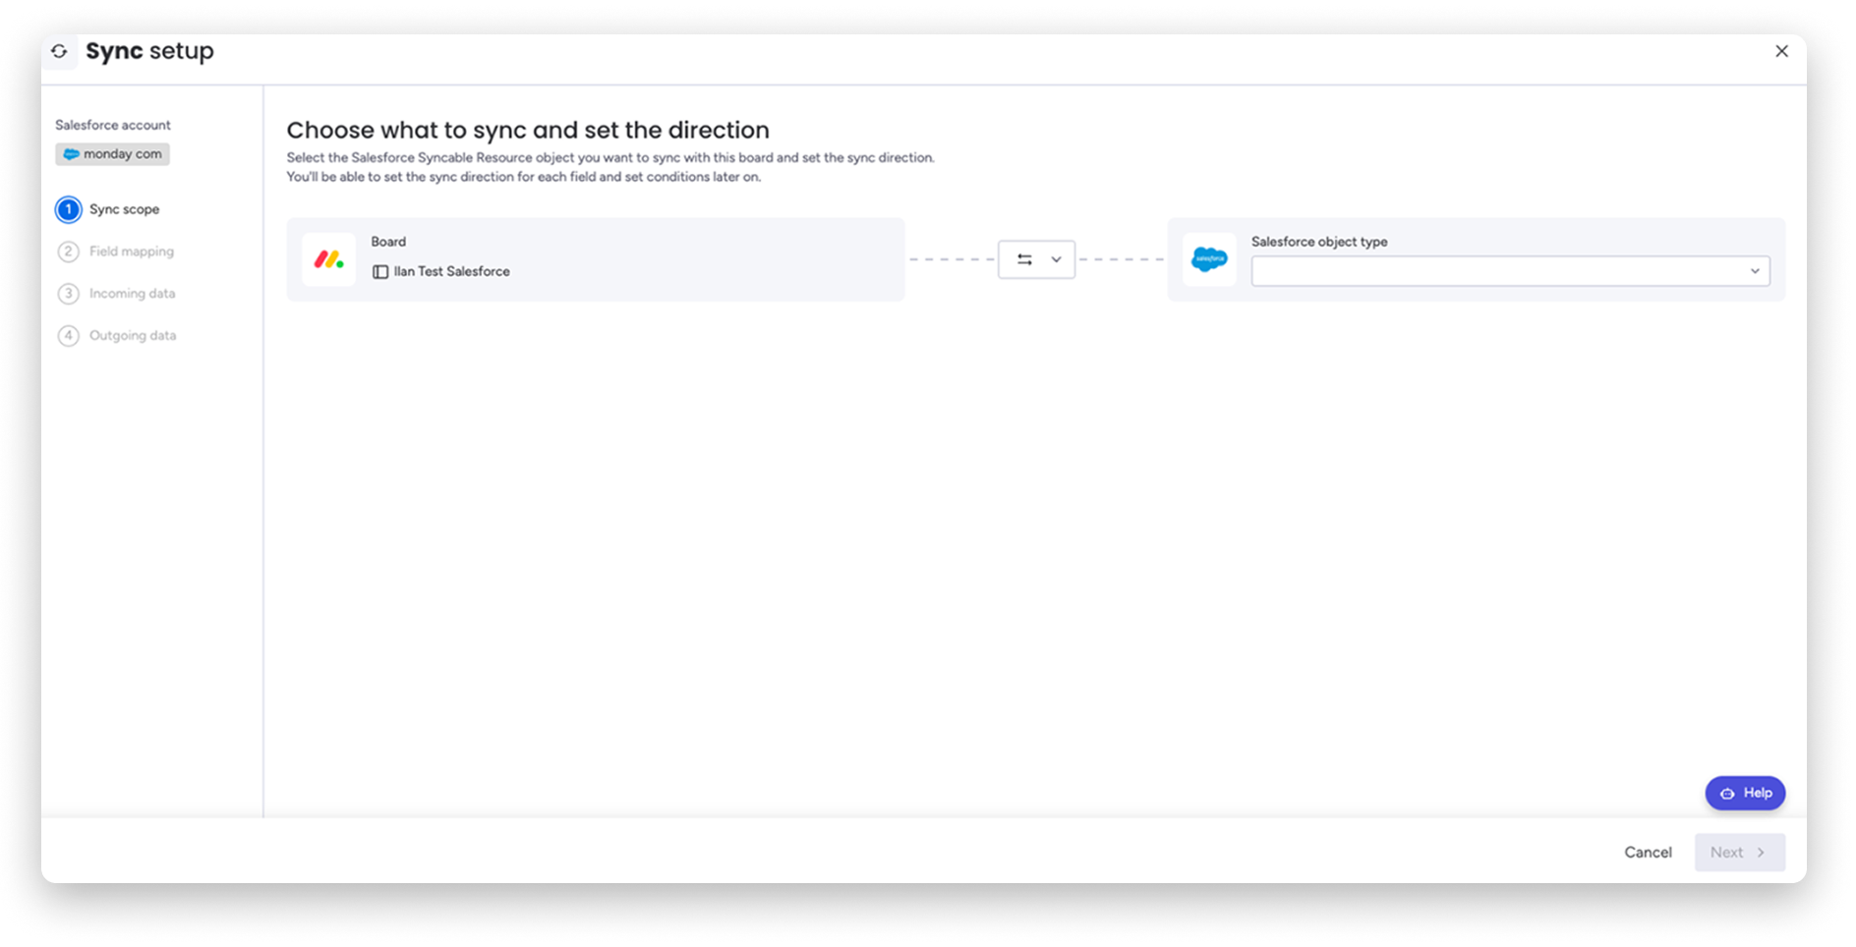Expand the sync direction dropdown chevron
This screenshot has width=1856, height=947.
coord(1056,259)
